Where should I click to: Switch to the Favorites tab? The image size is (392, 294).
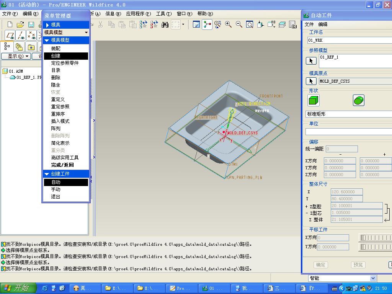pos(31,47)
